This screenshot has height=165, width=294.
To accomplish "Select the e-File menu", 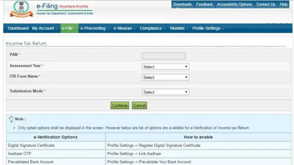I will coord(69,28).
